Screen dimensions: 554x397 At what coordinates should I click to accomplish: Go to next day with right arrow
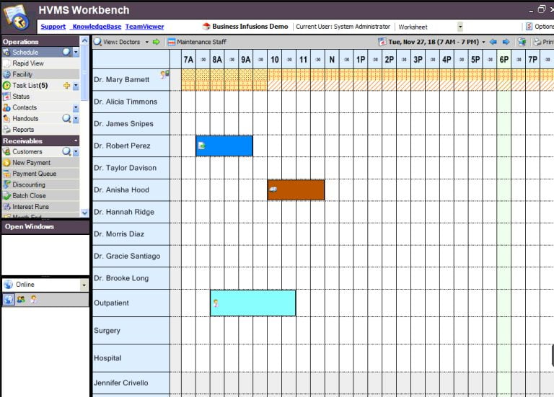(x=506, y=42)
